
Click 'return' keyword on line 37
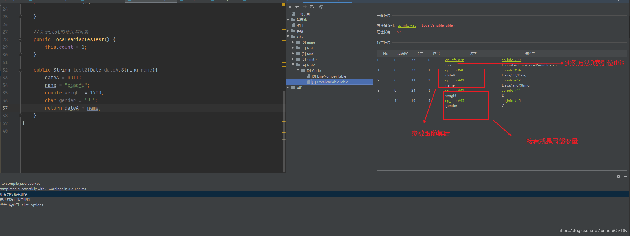coord(53,108)
